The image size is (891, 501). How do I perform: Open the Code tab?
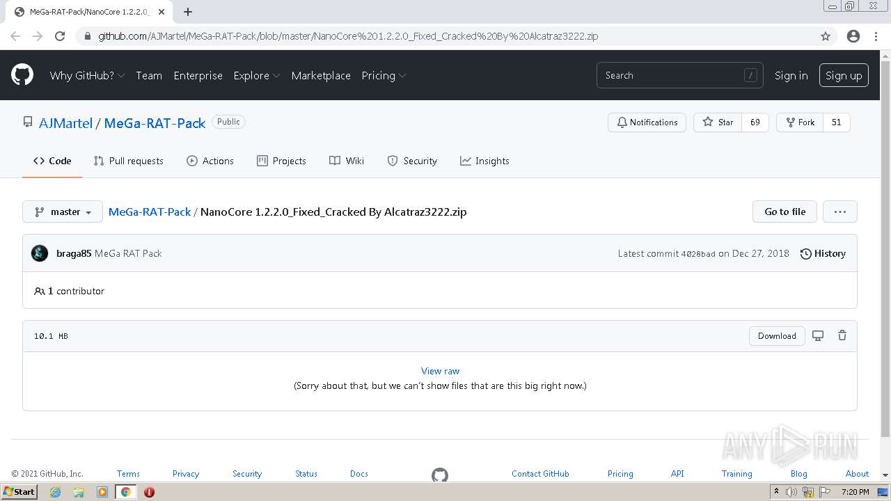click(52, 161)
